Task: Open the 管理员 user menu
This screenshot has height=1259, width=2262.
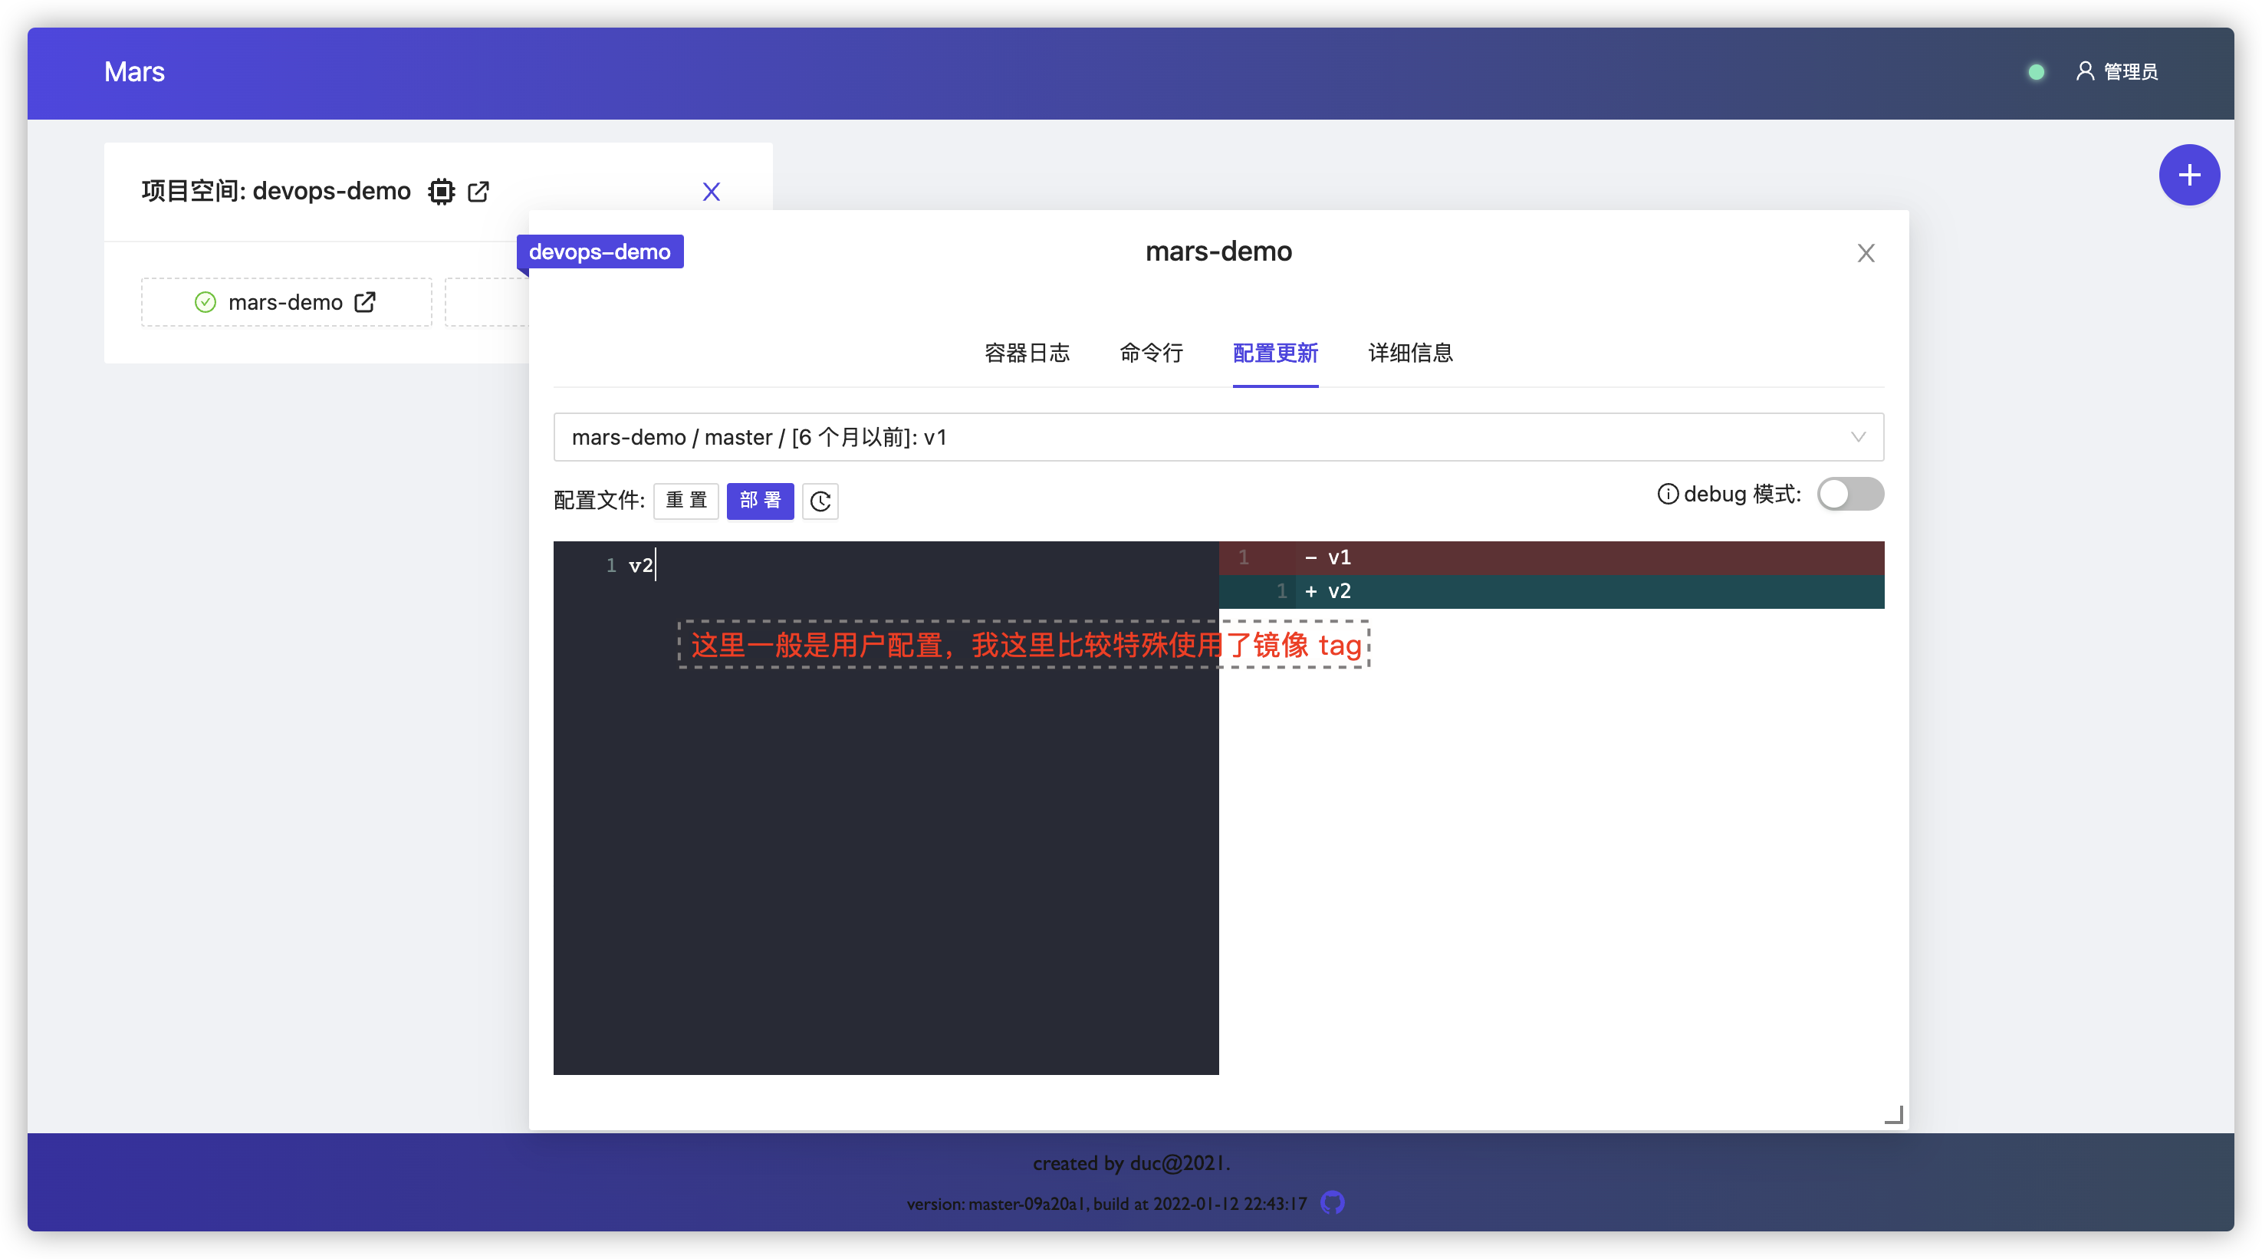Action: click(2116, 71)
